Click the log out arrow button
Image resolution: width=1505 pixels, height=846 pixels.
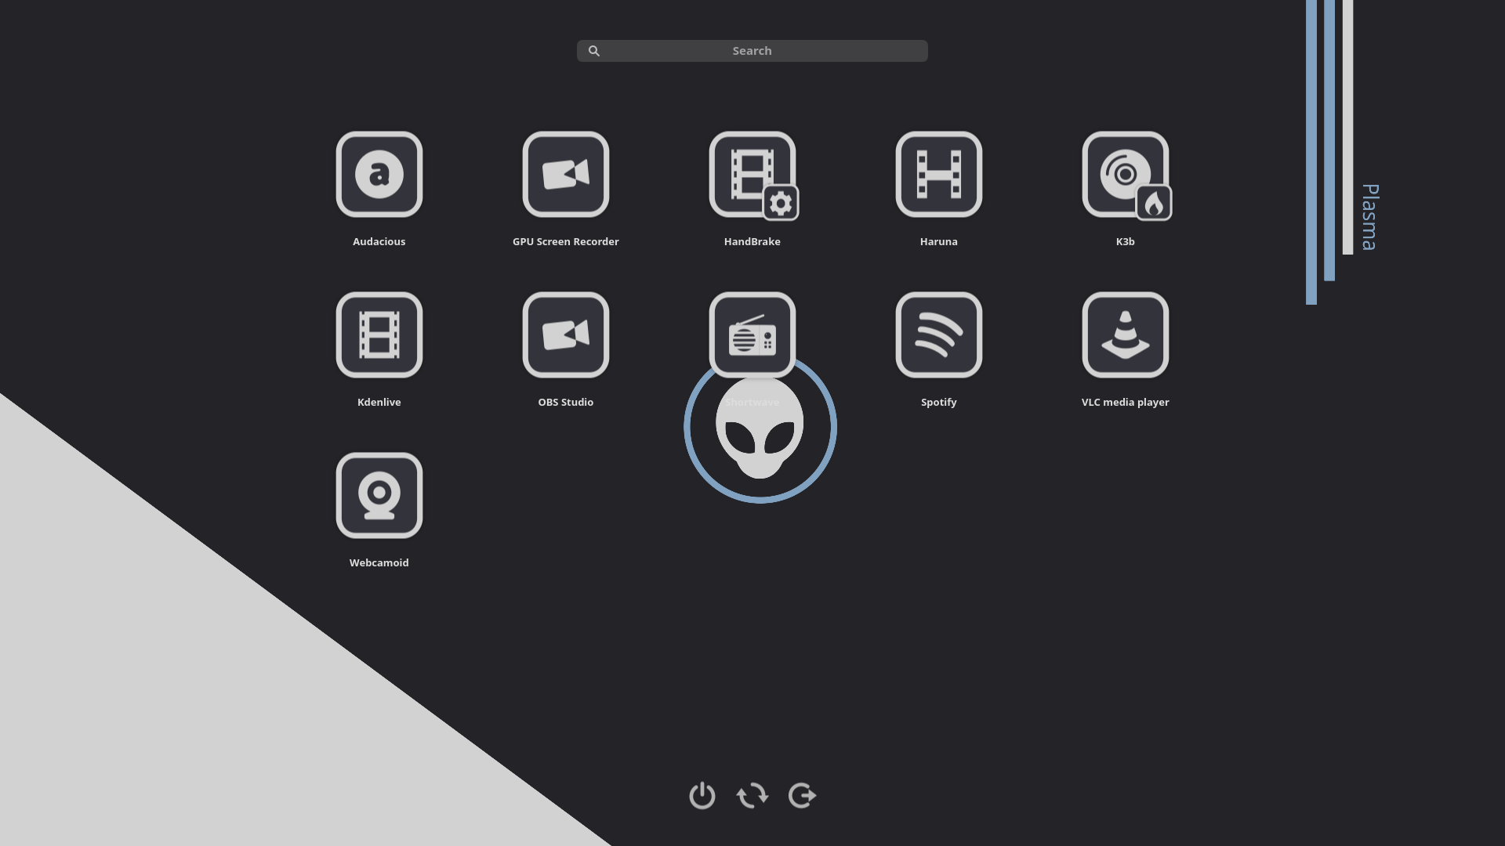[802, 796]
